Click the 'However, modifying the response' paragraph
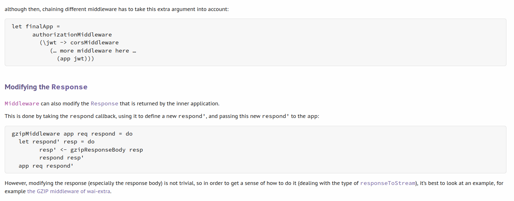 pyautogui.click(x=254, y=187)
